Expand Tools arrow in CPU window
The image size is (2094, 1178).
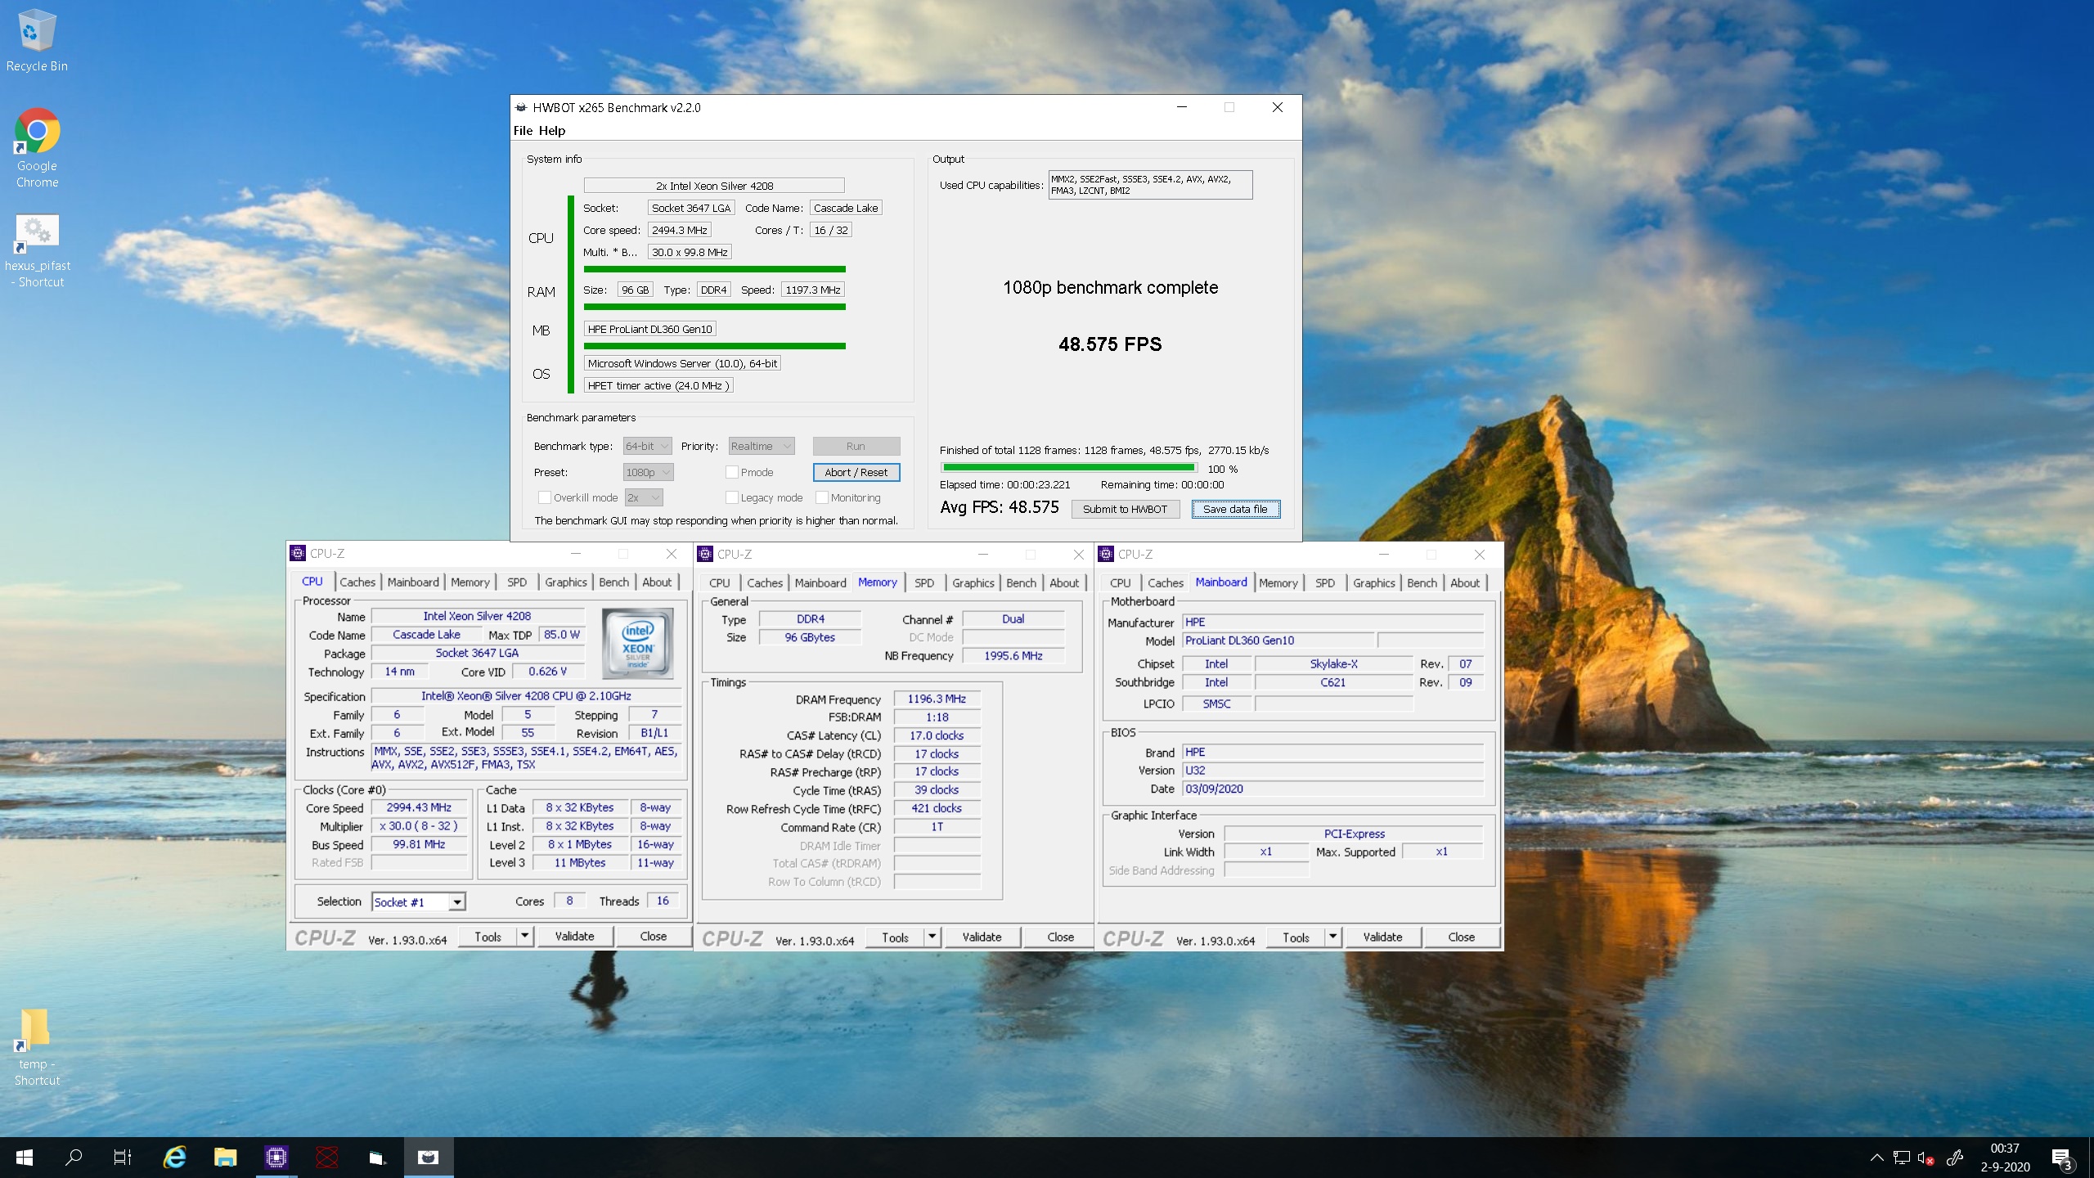[x=525, y=936]
